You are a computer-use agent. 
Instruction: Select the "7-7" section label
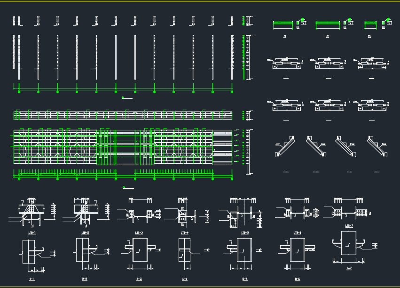point(349,268)
